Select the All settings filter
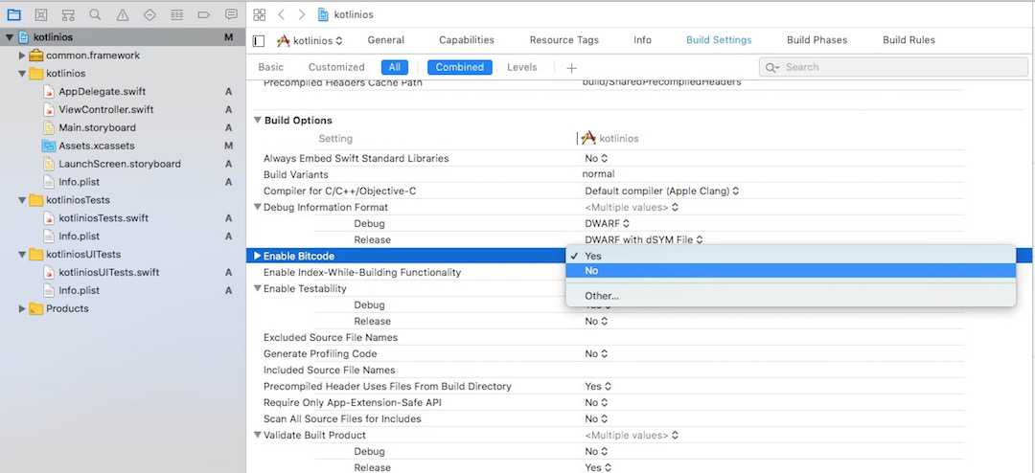Screen dimensions: 1035x473 [x=395, y=67]
